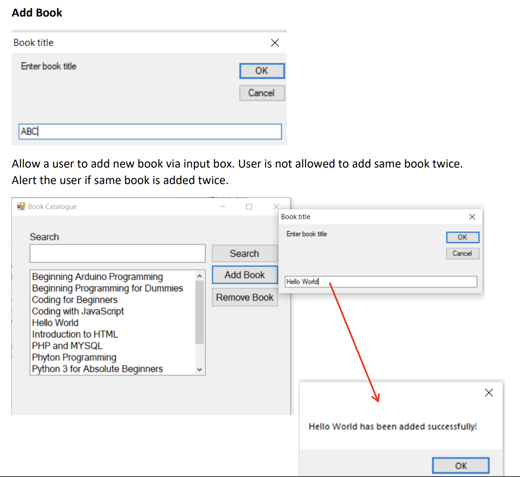Minimize the Book Catalogue window
This screenshot has height=477, width=520.
222,206
